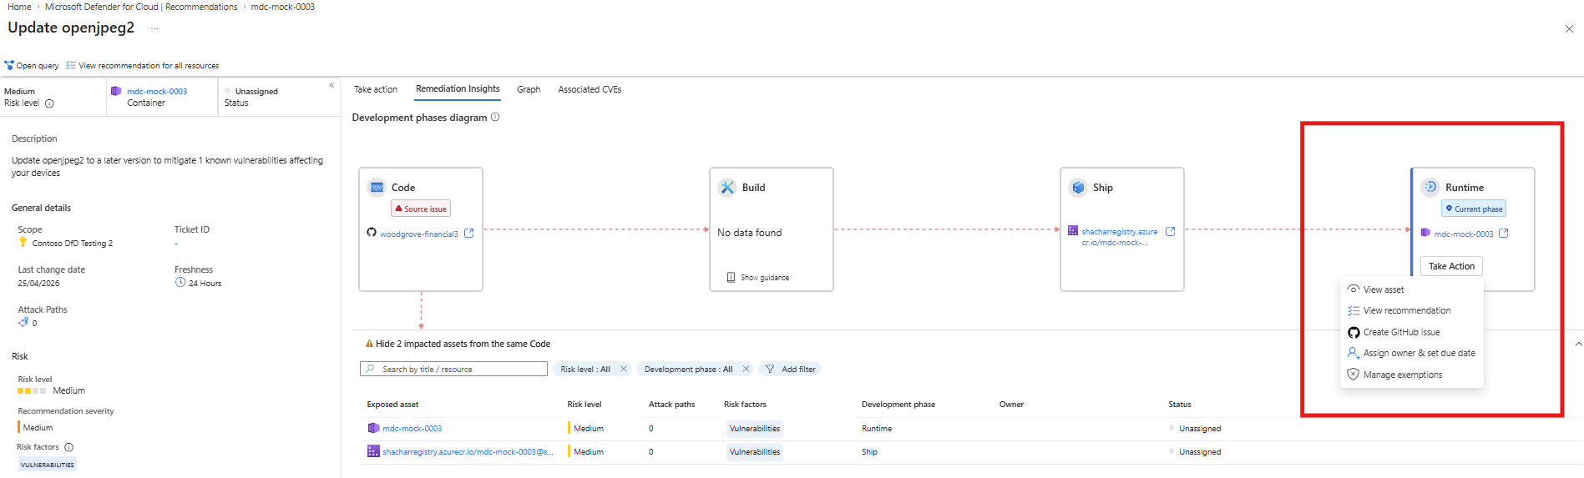Sort by the Development phase column header

pos(898,405)
